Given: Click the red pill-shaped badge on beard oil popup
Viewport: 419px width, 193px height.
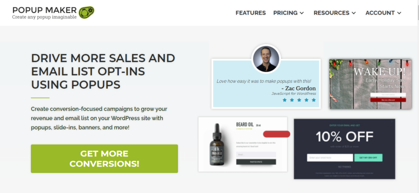Looking at the screenshot, I should (277, 134).
